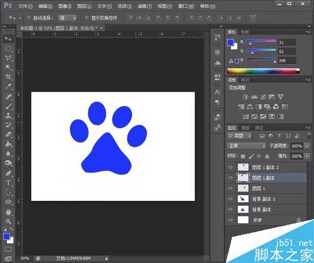Hide layer 背景 副本 2
The width and height of the screenshot is (314, 263).
[230, 198]
